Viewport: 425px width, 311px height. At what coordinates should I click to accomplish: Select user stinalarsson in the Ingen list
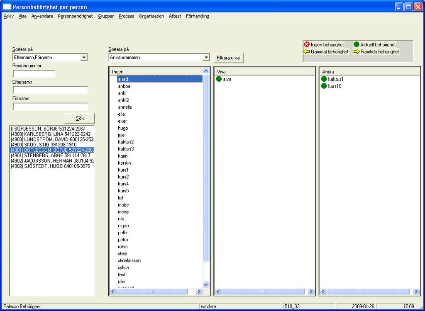tap(129, 260)
